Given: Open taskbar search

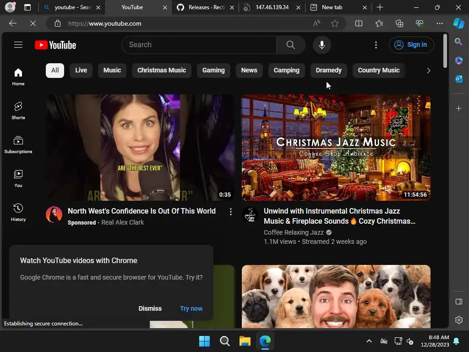Looking at the screenshot, I should [x=224, y=341].
